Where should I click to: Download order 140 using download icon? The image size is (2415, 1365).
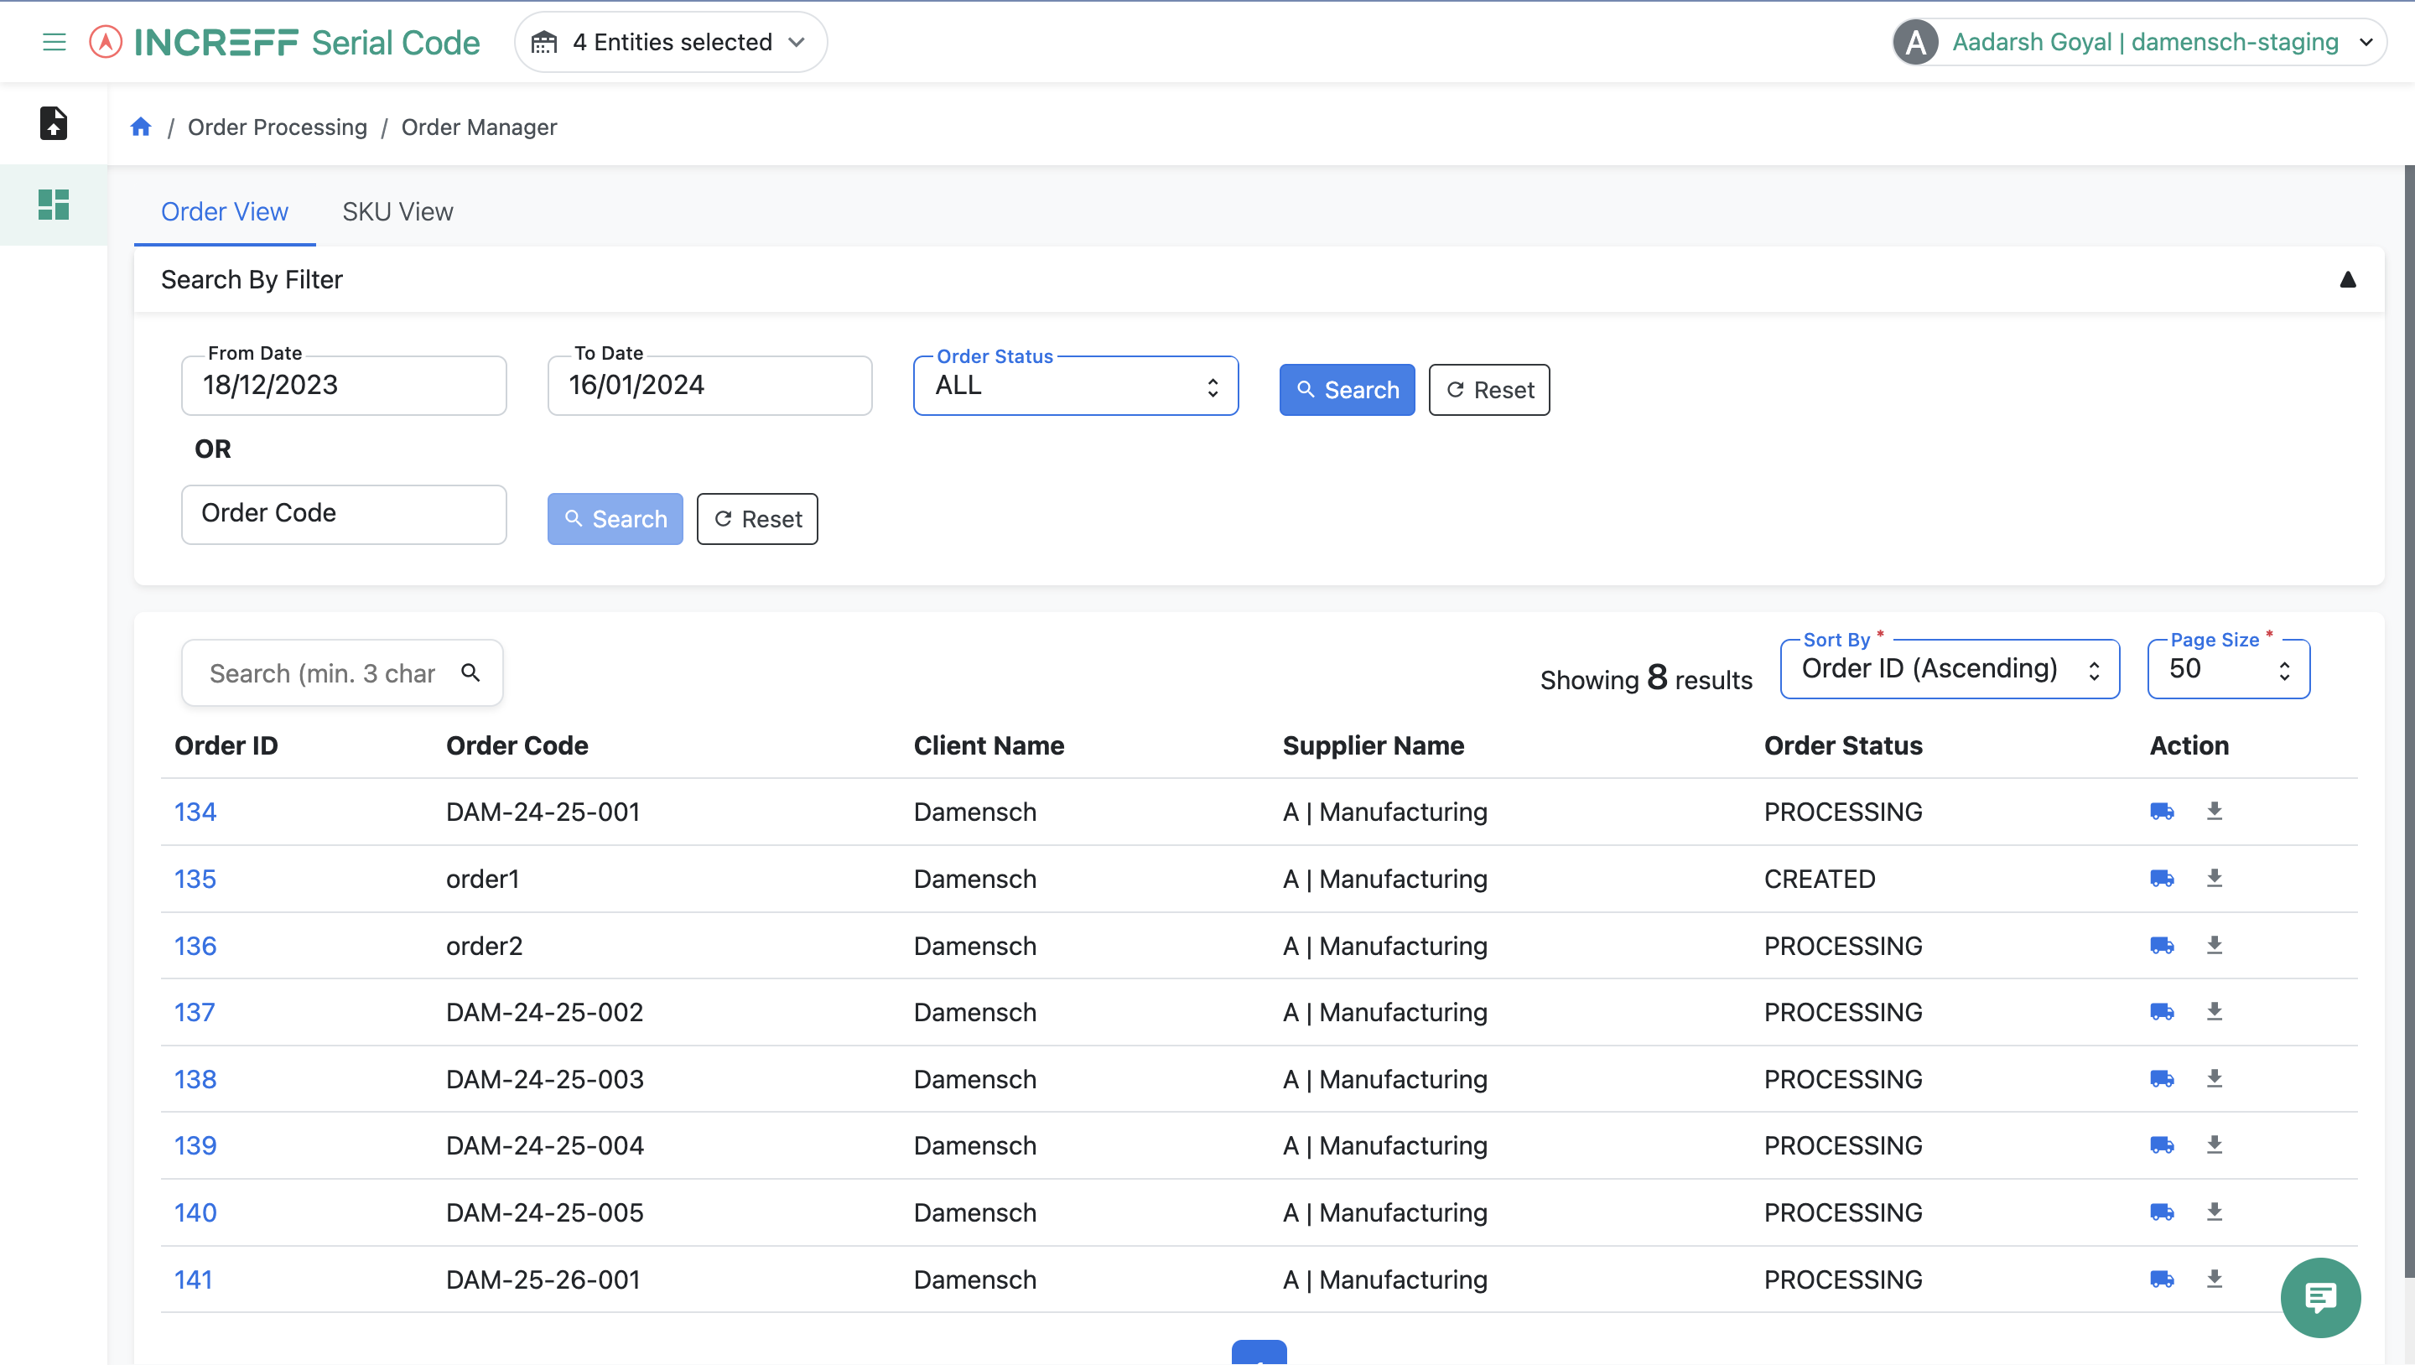[x=2215, y=1212]
